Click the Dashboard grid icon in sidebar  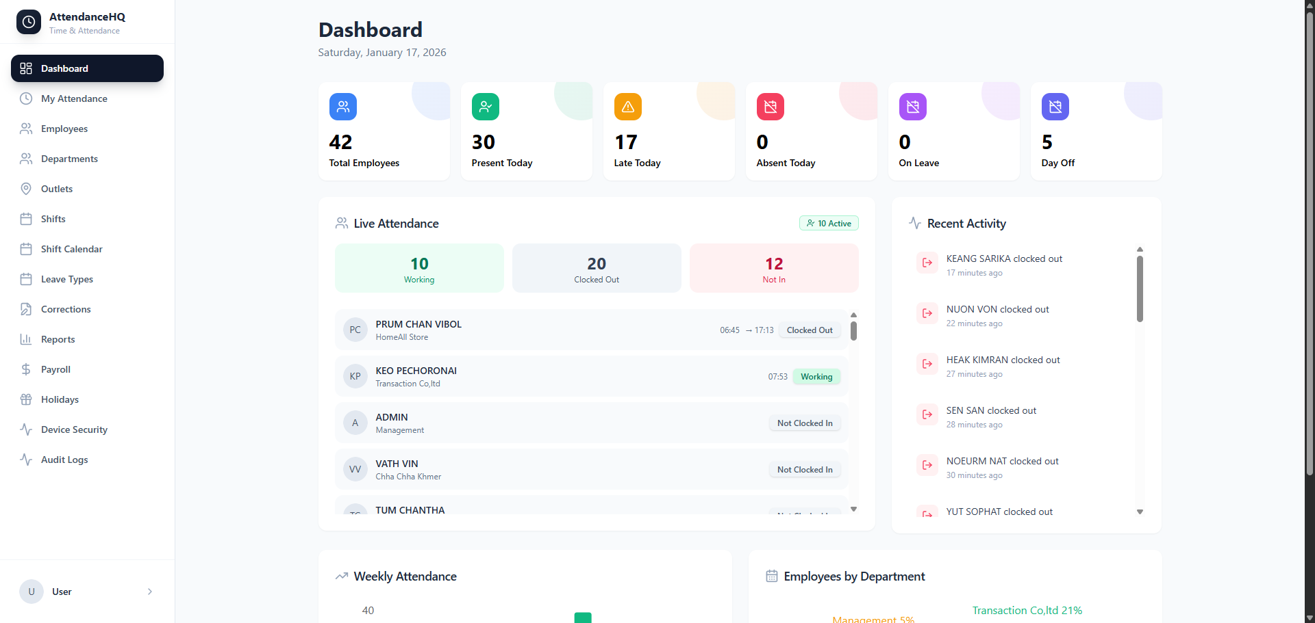[26, 68]
